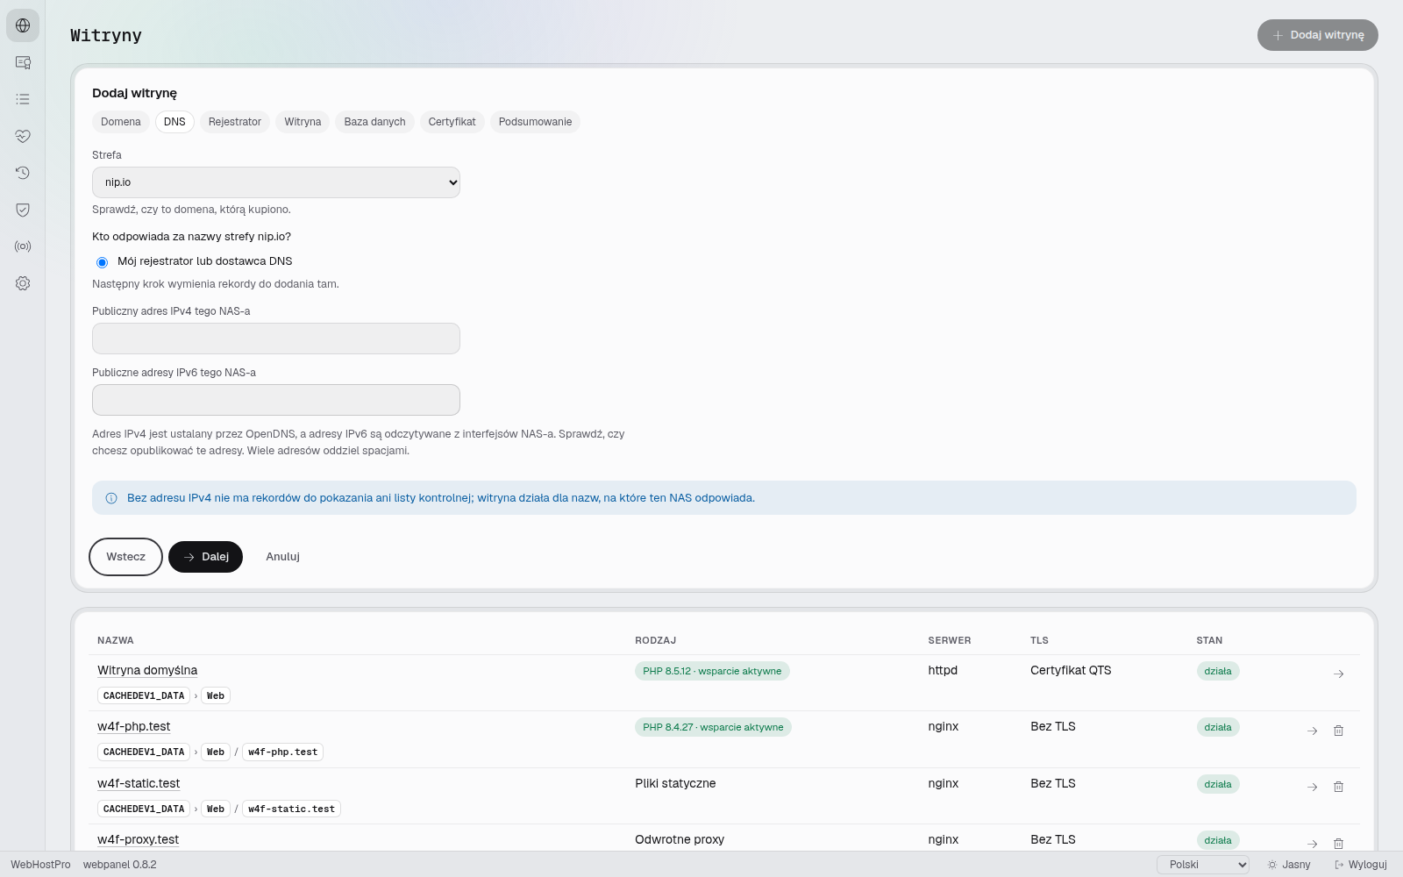The image size is (1403, 877).
Task: Open the security shield icon in sidebar
Action: (23, 210)
